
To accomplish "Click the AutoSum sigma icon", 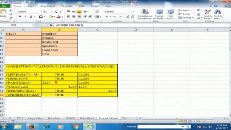I will (199, 10).
